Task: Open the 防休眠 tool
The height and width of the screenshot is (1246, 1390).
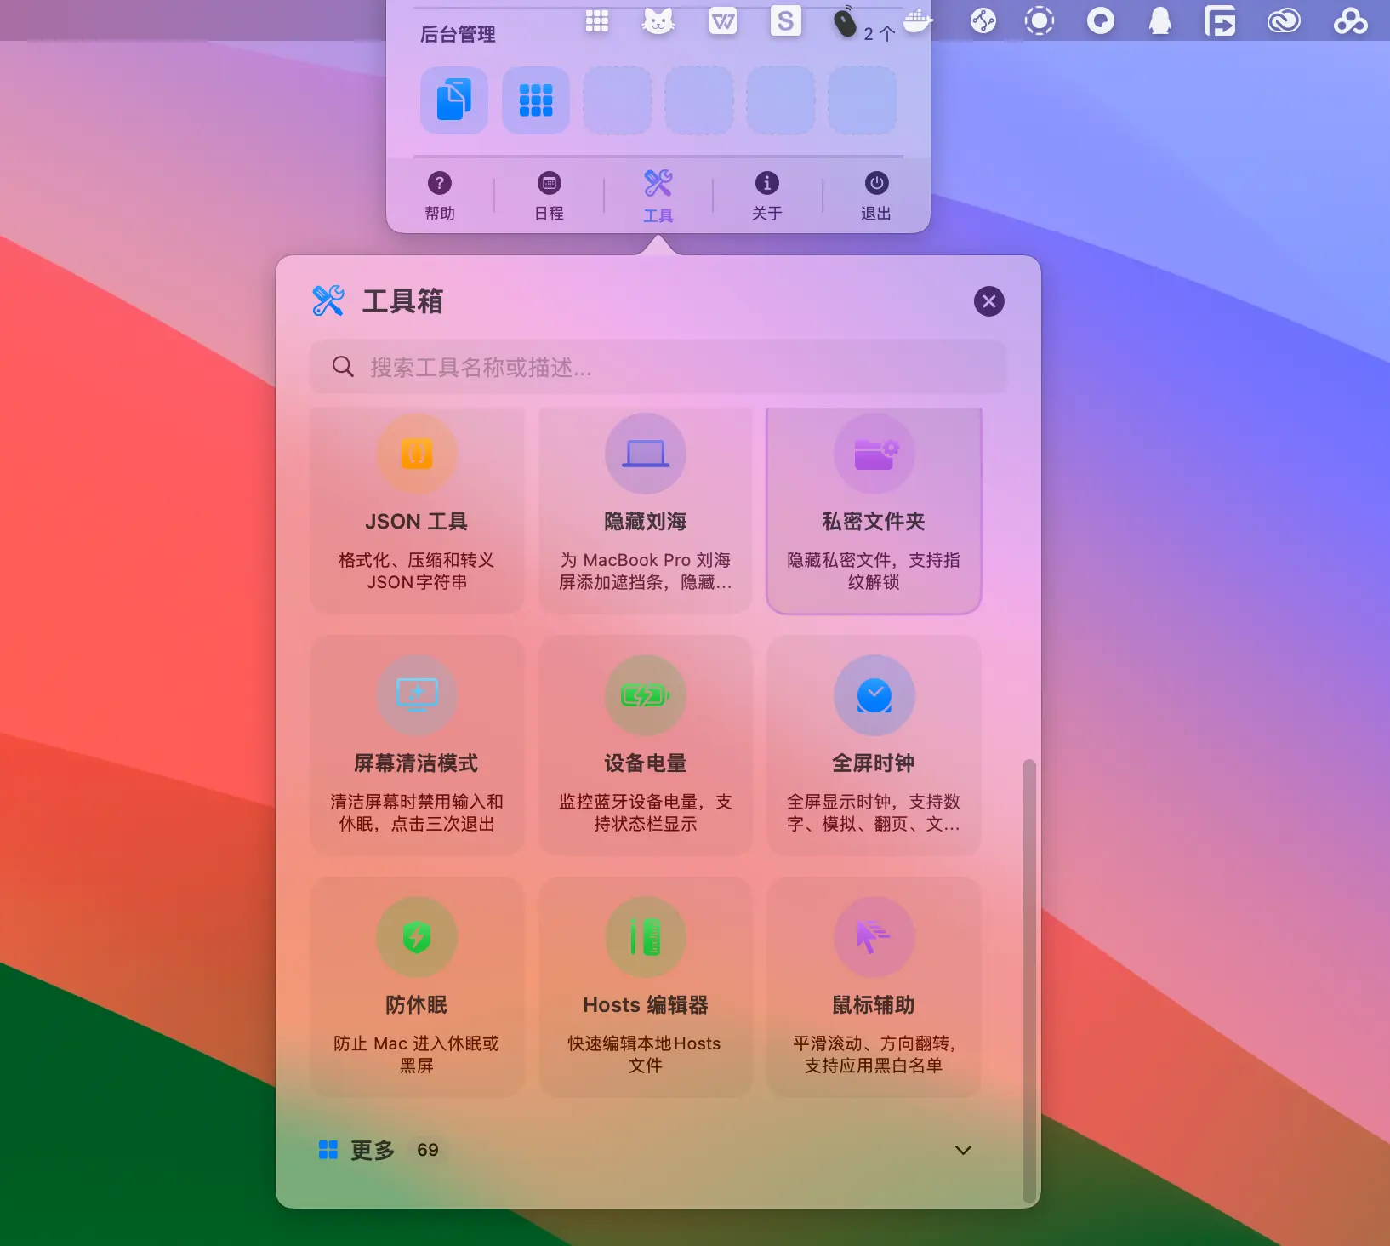Action: 417,987
